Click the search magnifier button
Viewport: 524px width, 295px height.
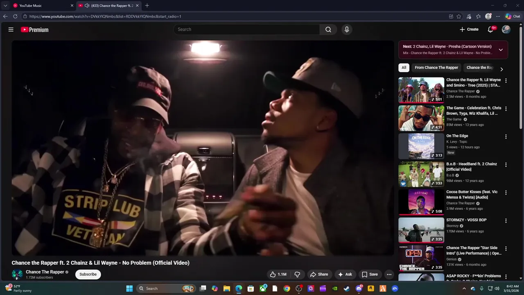[x=328, y=29]
